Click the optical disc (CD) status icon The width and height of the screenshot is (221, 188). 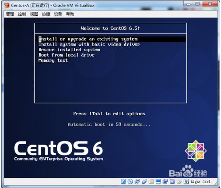130,181
